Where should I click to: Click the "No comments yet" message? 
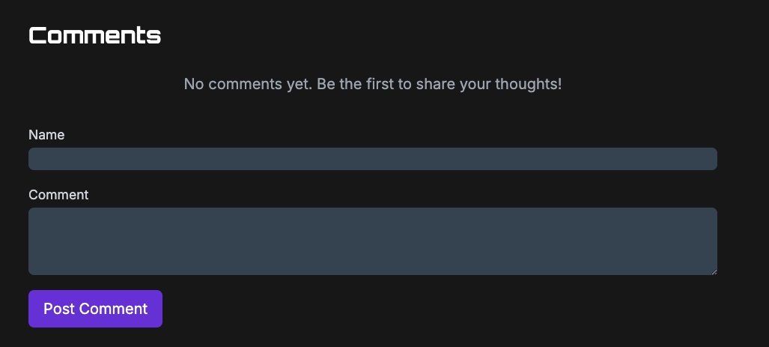coord(372,84)
